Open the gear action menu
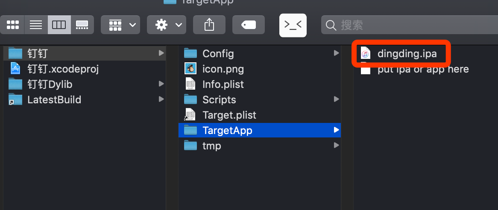The width and height of the screenshot is (498, 210). (x=167, y=25)
